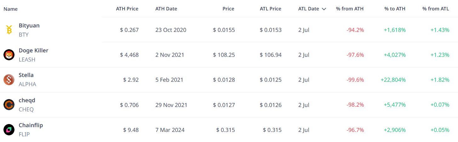The image size is (458, 142).
Task: Open the Stella coin name link
Action: (x=26, y=75)
